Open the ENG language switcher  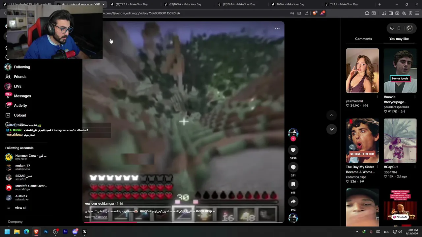click(386, 232)
